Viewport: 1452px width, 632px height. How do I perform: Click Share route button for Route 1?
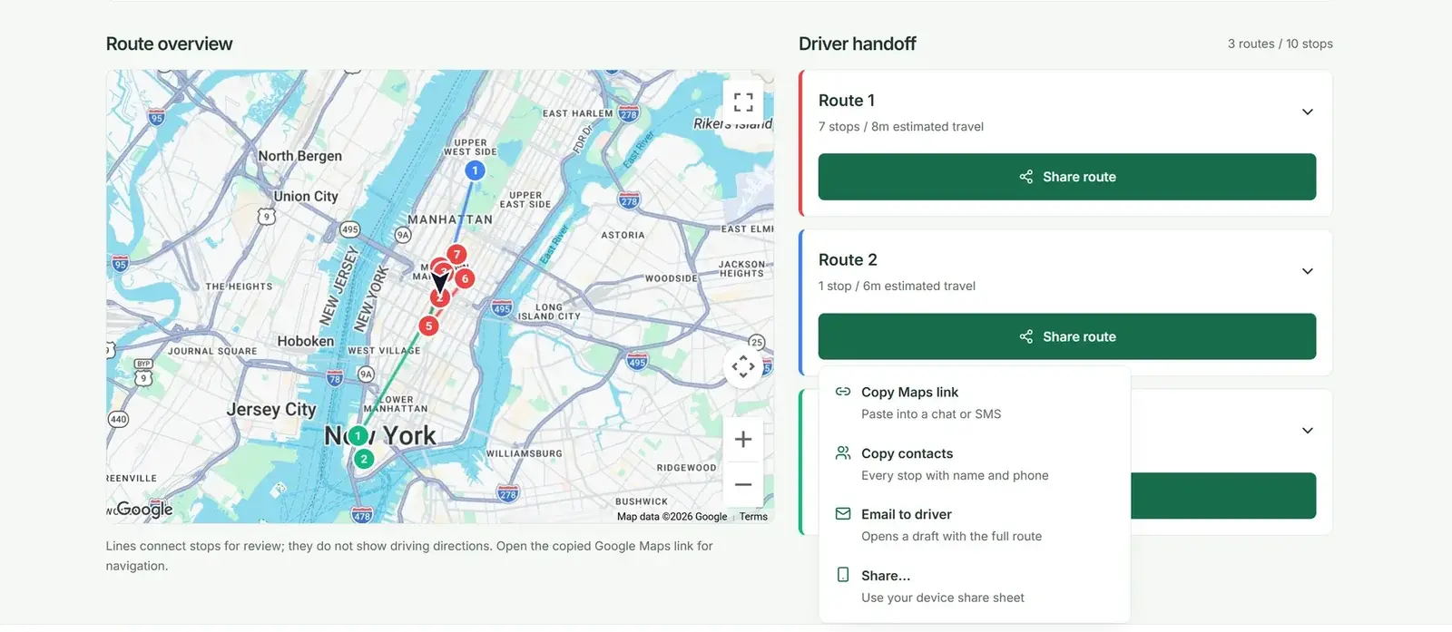coord(1067,177)
